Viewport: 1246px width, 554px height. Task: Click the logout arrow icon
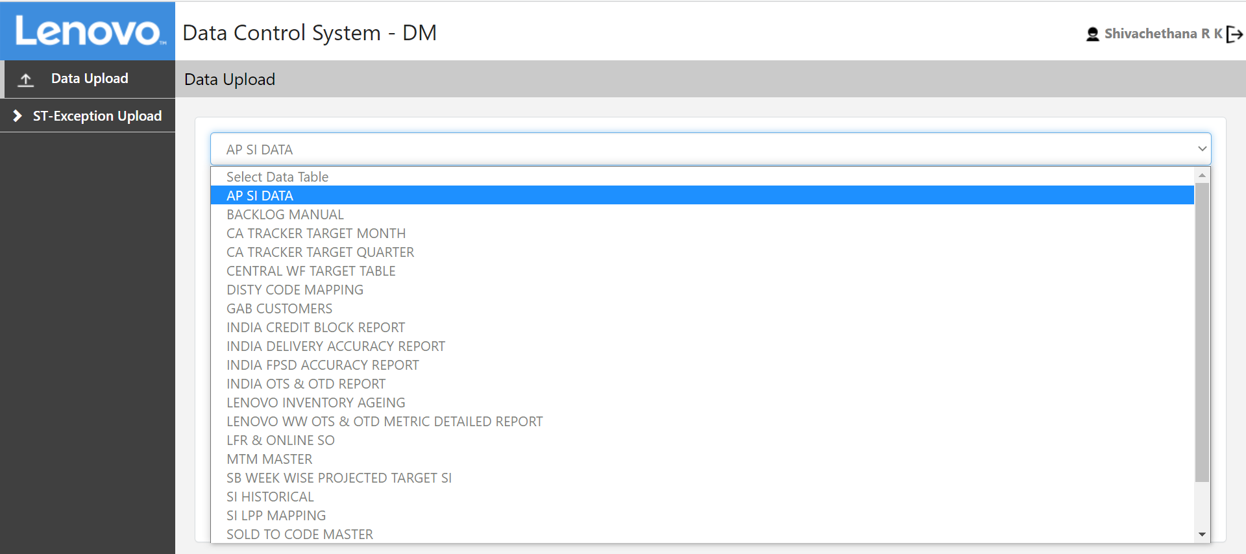pos(1234,34)
